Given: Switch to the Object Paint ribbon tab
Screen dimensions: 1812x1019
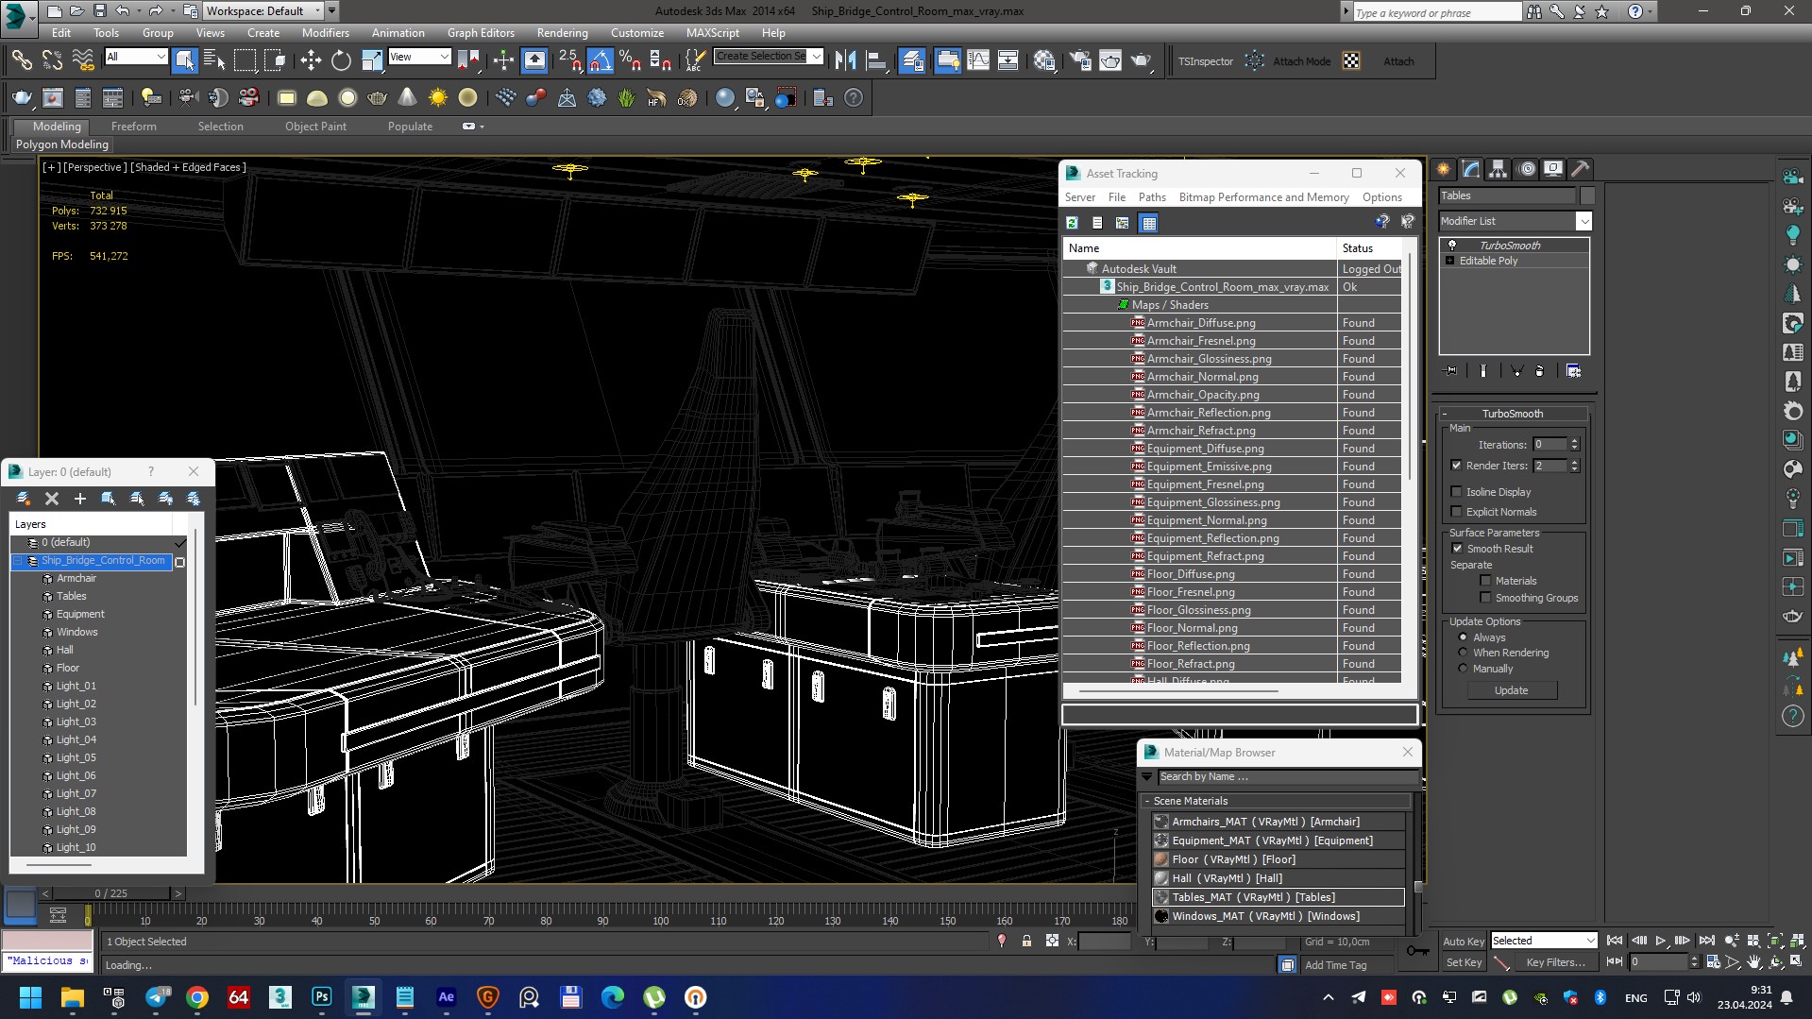Looking at the screenshot, I should click(x=315, y=127).
